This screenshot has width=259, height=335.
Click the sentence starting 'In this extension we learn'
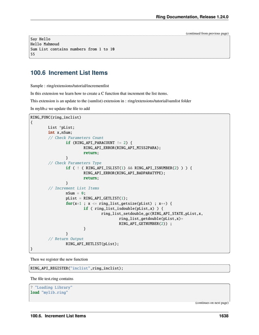coord(99,93)
